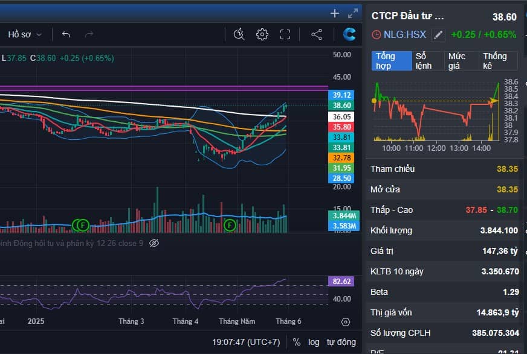Open chart settings gear
527x354 pixels.
tap(262, 34)
